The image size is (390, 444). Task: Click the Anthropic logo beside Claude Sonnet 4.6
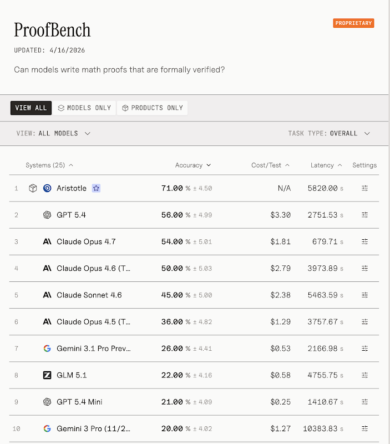47,295
